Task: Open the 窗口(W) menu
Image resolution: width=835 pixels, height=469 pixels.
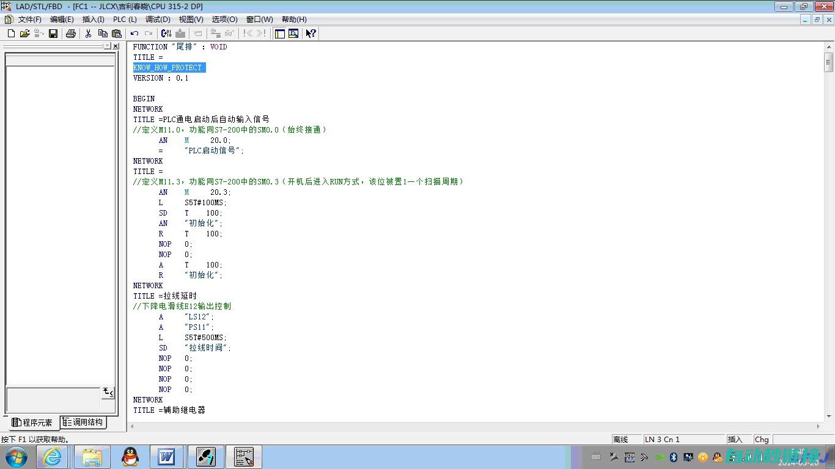Action: (260, 20)
